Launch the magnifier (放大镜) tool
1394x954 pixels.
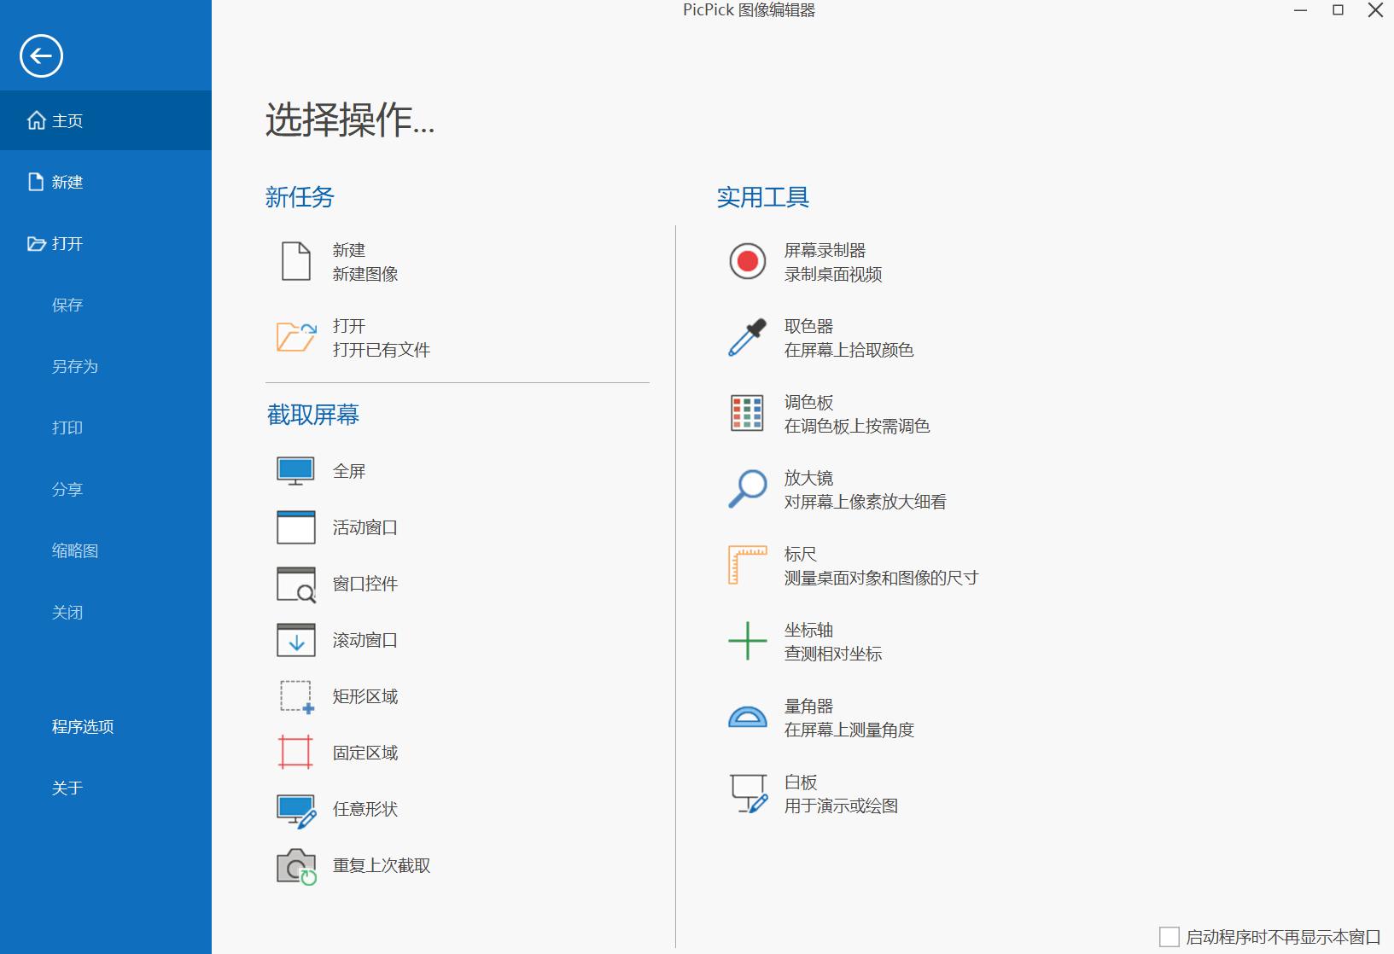tap(747, 489)
